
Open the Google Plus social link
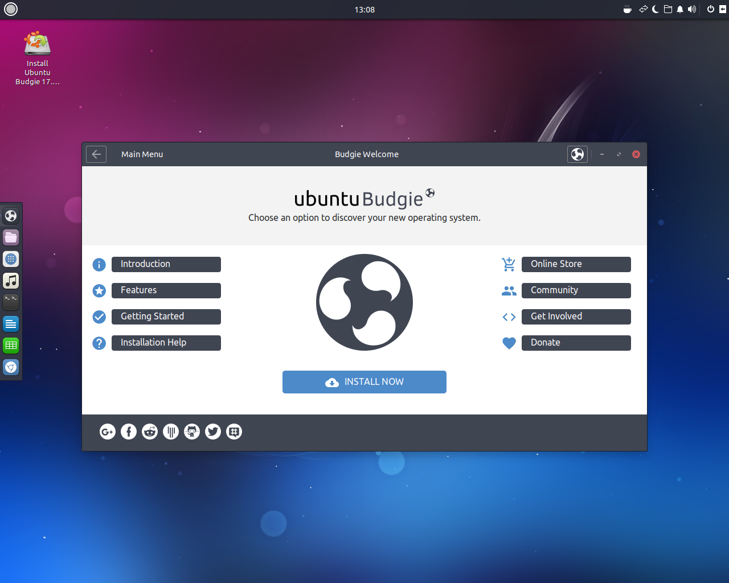[x=108, y=432]
